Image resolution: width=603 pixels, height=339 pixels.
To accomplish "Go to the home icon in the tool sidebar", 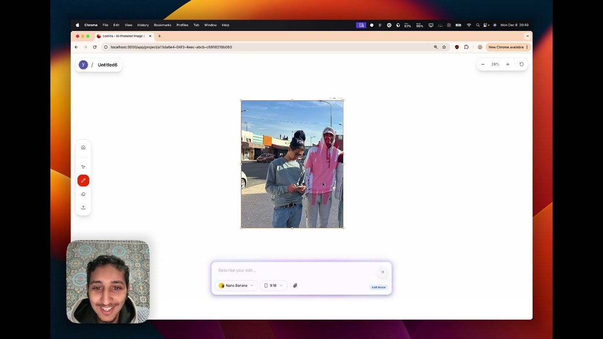I will [83, 147].
